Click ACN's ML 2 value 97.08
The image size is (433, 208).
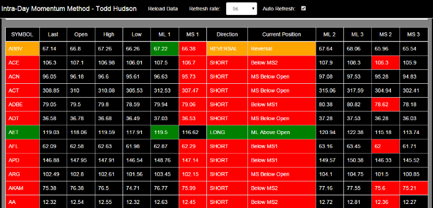pos(330,76)
